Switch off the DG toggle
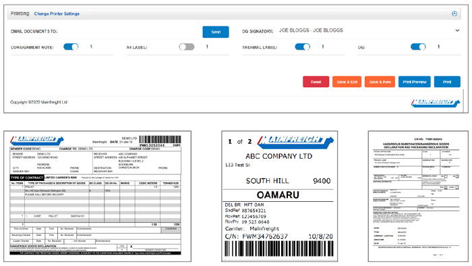The width and height of the screenshot is (472, 266). 418,47
